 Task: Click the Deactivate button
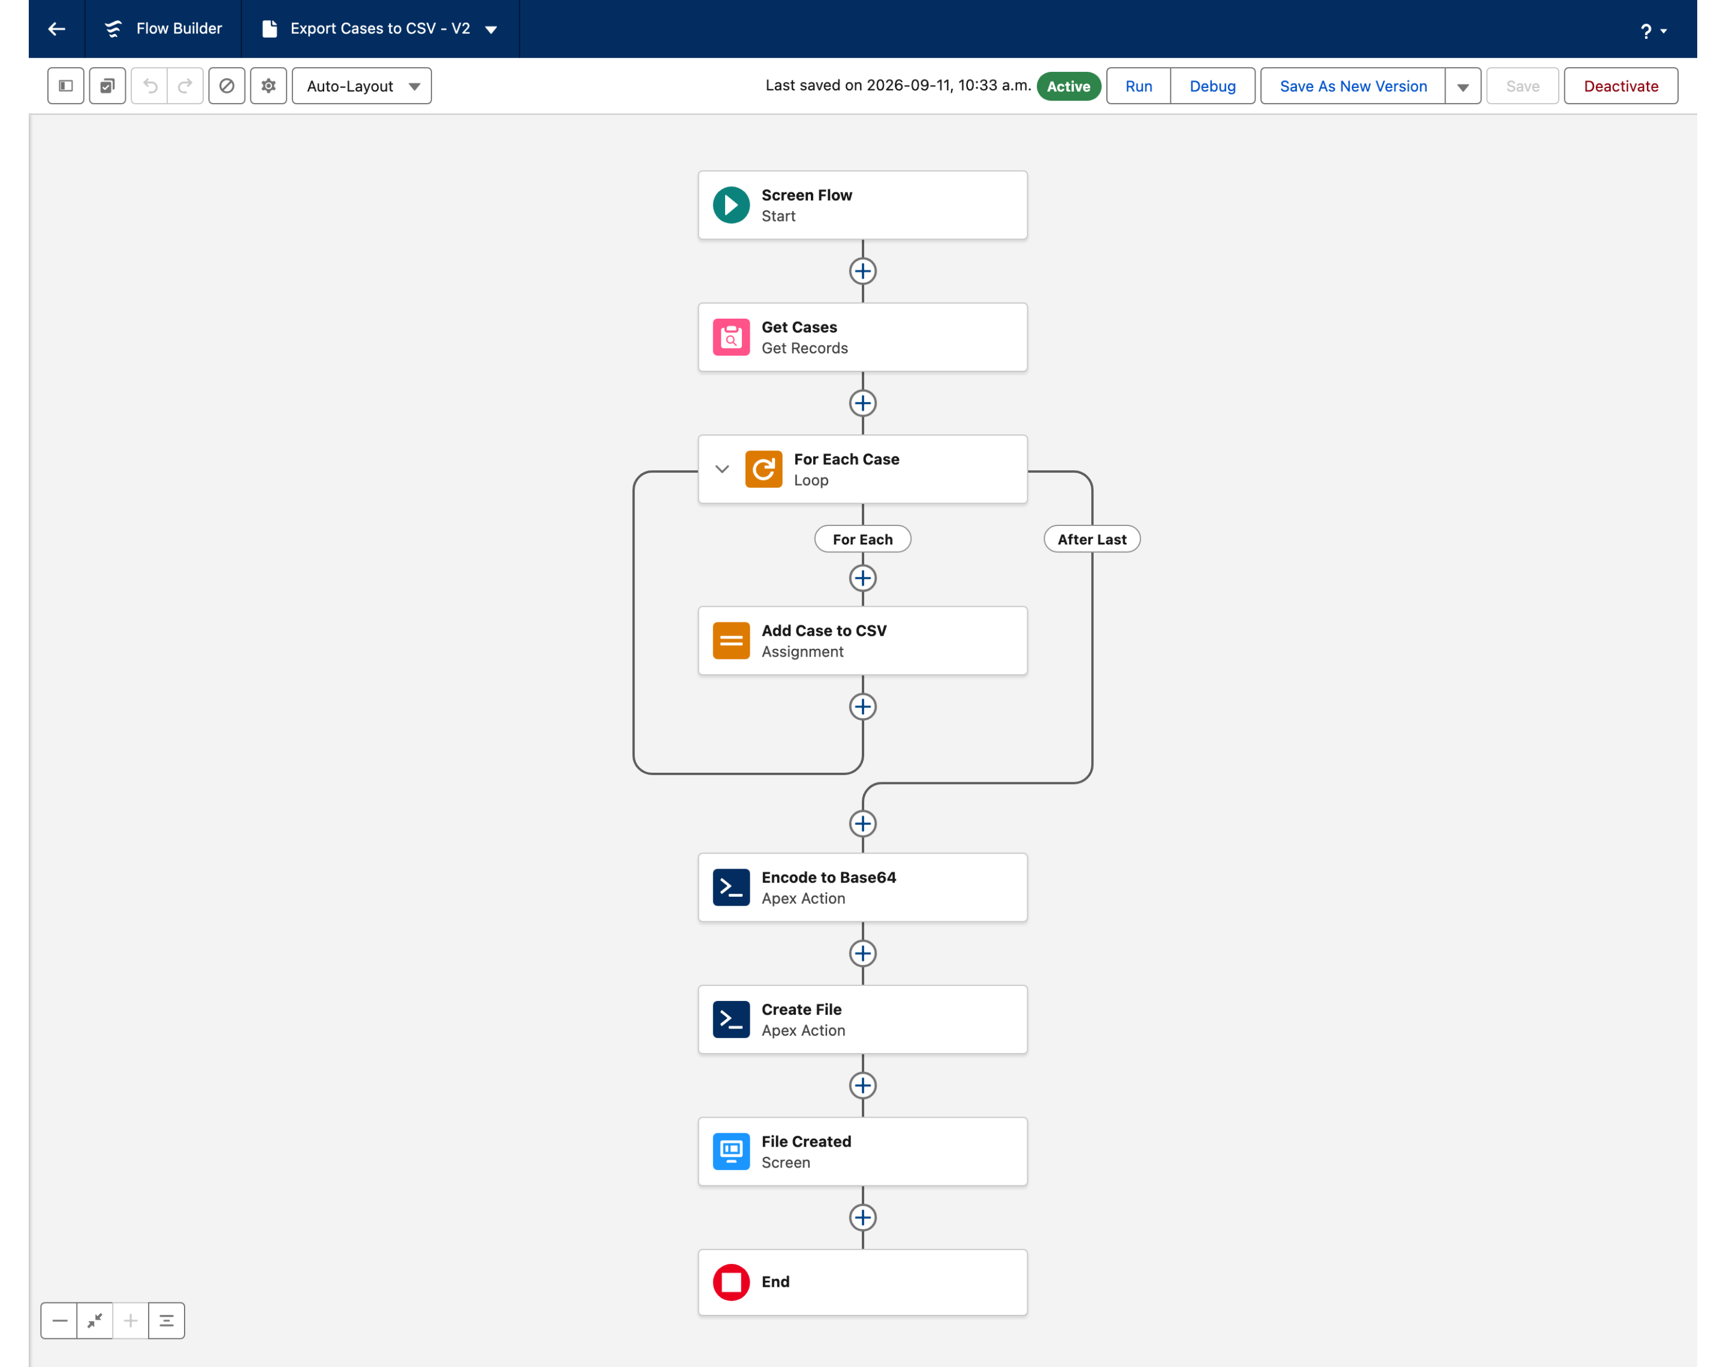(x=1621, y=86)
